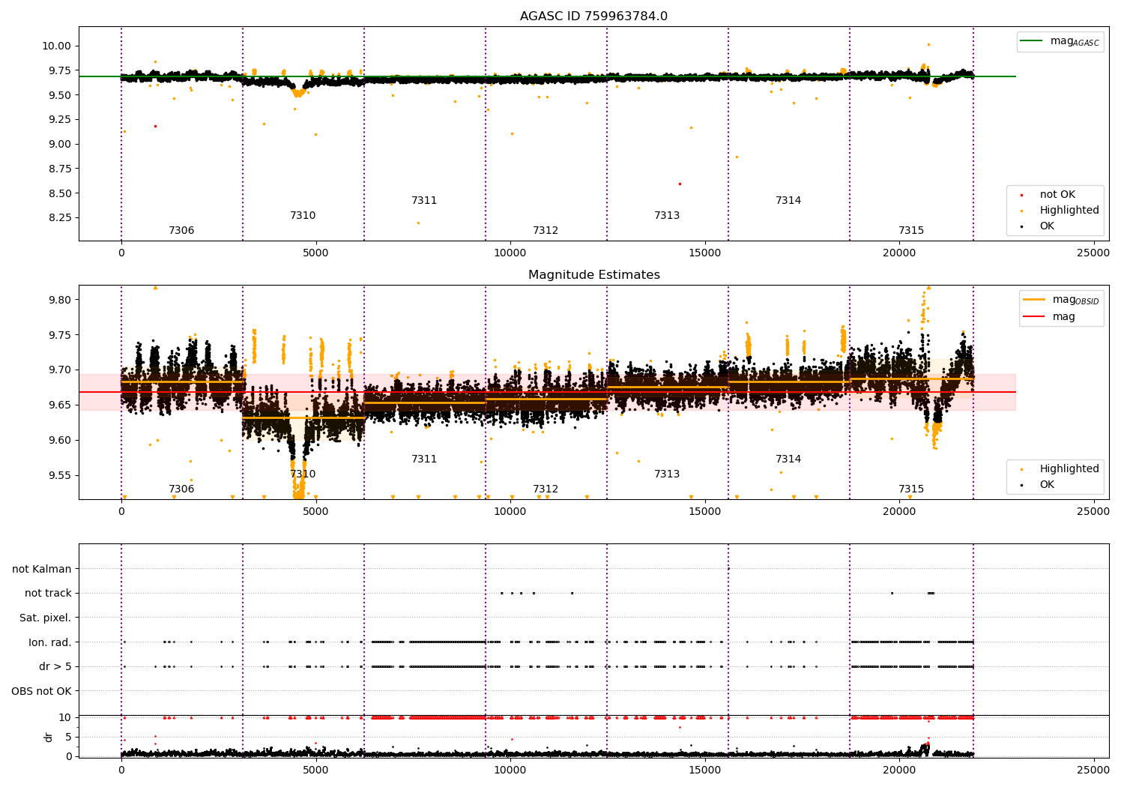The height and width of the screenshot is (787, 1124).
Task: Click the 8.25 y-axis tick in top plot
Action: pos(58,217)
